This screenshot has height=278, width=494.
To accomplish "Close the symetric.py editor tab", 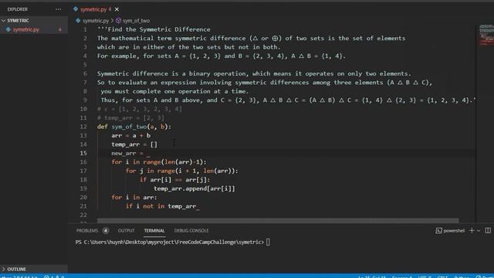I will (117, 9).
